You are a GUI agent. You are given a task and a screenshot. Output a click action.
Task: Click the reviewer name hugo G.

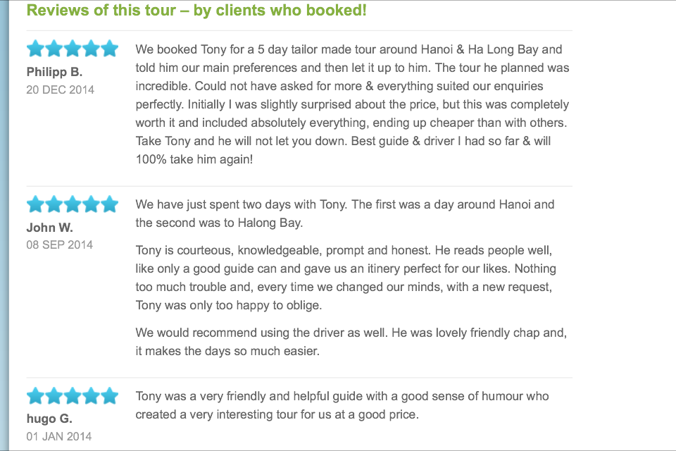49,419
